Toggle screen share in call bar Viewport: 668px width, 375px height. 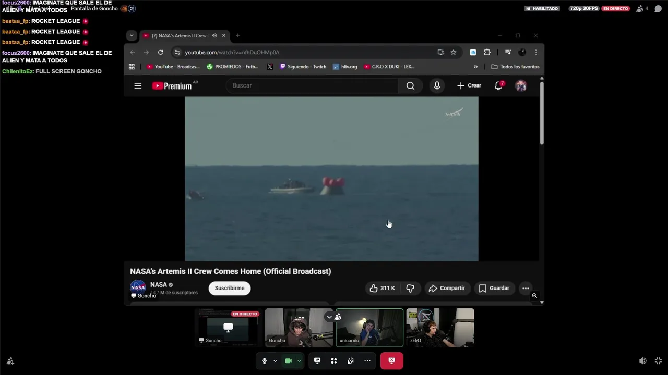click(317, 360)
